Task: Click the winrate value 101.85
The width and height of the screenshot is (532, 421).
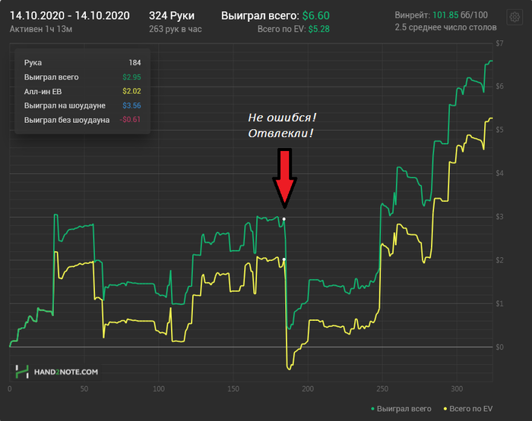Action: click(445, 15)
